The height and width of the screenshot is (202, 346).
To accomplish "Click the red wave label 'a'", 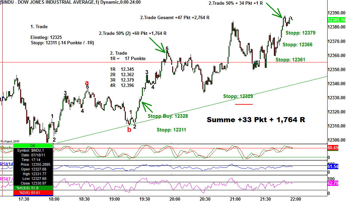I will click(x=87, y=83).
